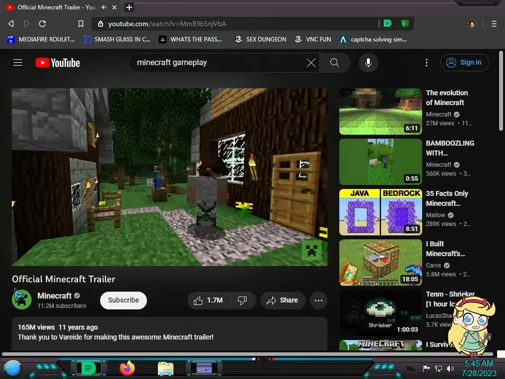Open Tenm - Shrieker 1 hour thumbnail
Viewport: 505px width, 379px height.
380,312
